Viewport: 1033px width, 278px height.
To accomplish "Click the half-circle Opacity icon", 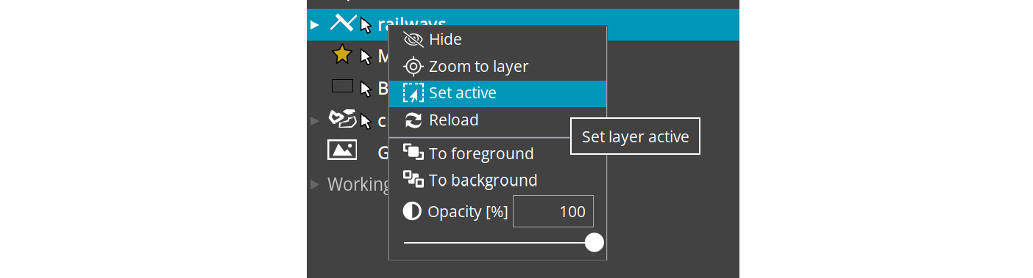I will 413,212.
